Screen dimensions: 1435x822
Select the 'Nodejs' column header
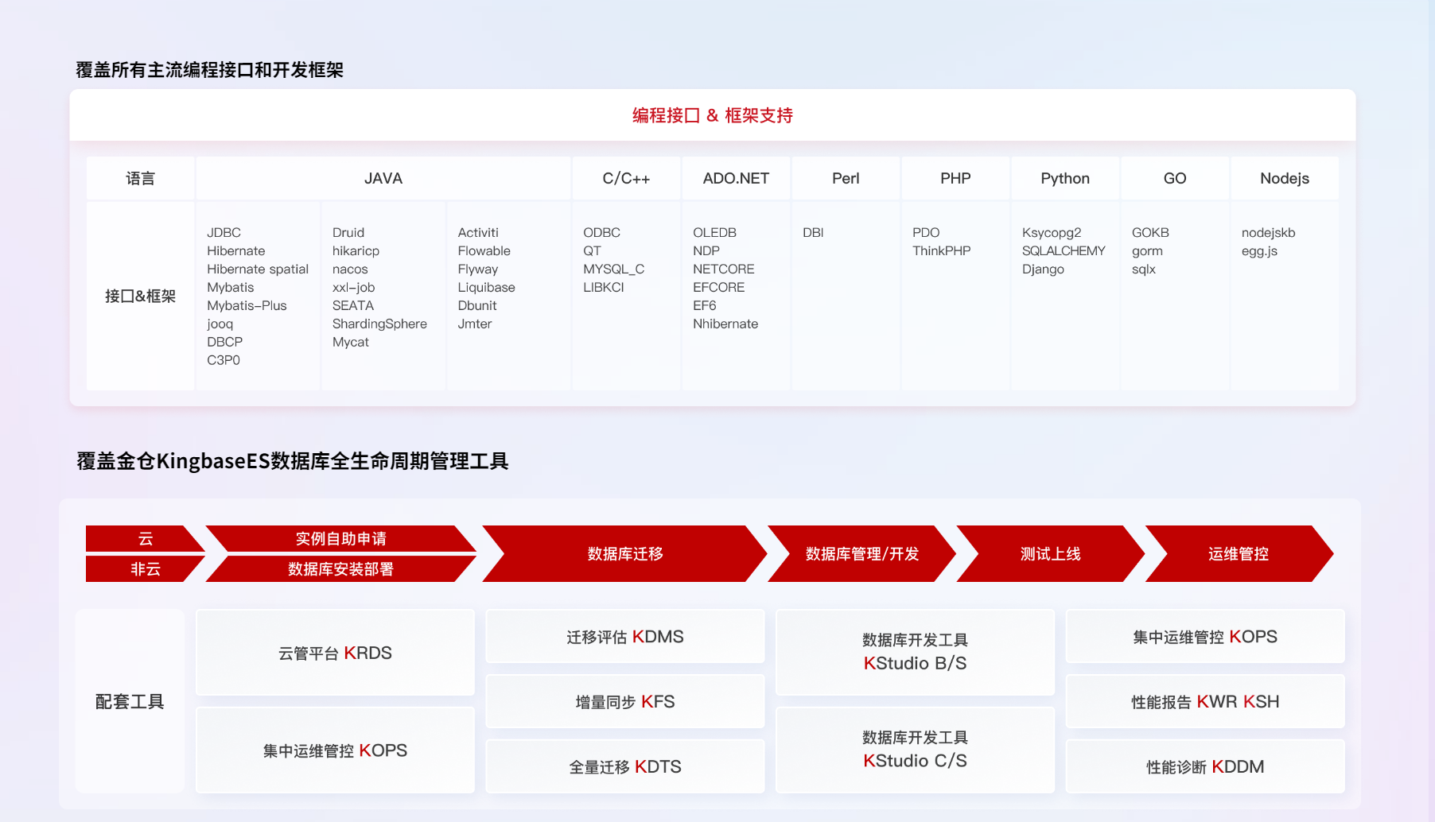pos(1285,178)
